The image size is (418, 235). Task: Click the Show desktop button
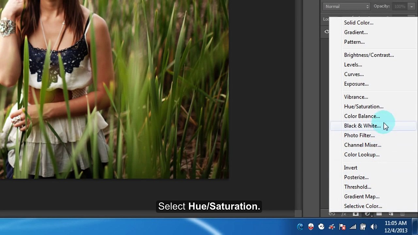tap(415, 227)
